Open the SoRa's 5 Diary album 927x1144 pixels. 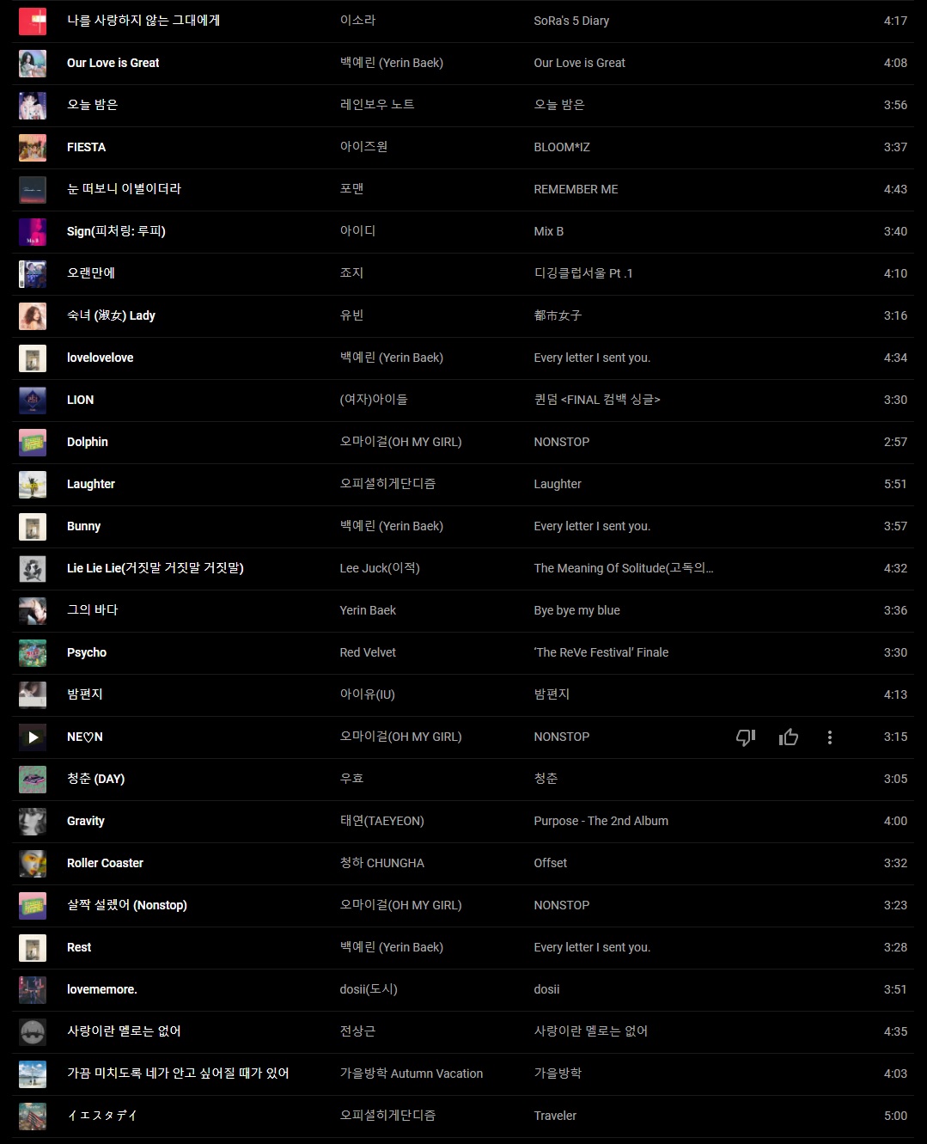[x=570, y=21]
